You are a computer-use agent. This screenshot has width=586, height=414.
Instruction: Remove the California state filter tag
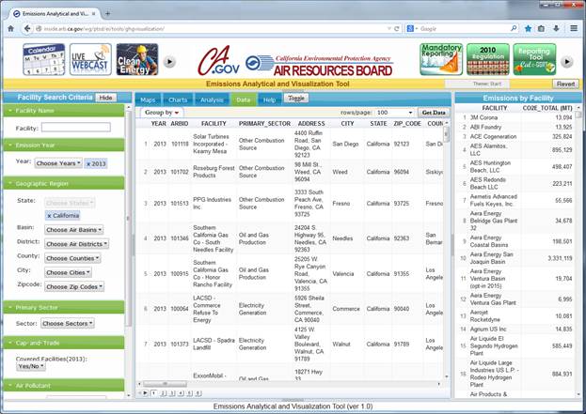pyautogui.click(x=49, y=215)
